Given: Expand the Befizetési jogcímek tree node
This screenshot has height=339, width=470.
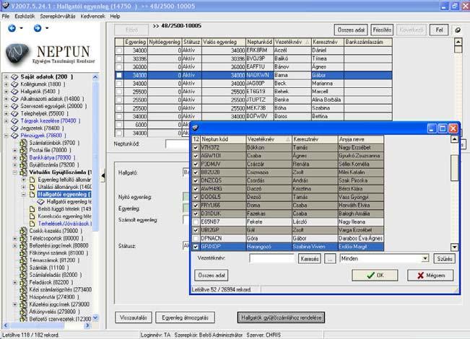Looking at the screenshot, I should [x=14, y=246].
